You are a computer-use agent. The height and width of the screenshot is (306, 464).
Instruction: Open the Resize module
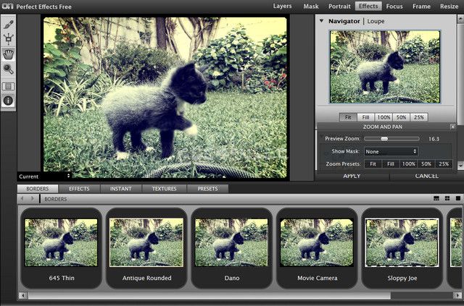[x=449, y=6]
